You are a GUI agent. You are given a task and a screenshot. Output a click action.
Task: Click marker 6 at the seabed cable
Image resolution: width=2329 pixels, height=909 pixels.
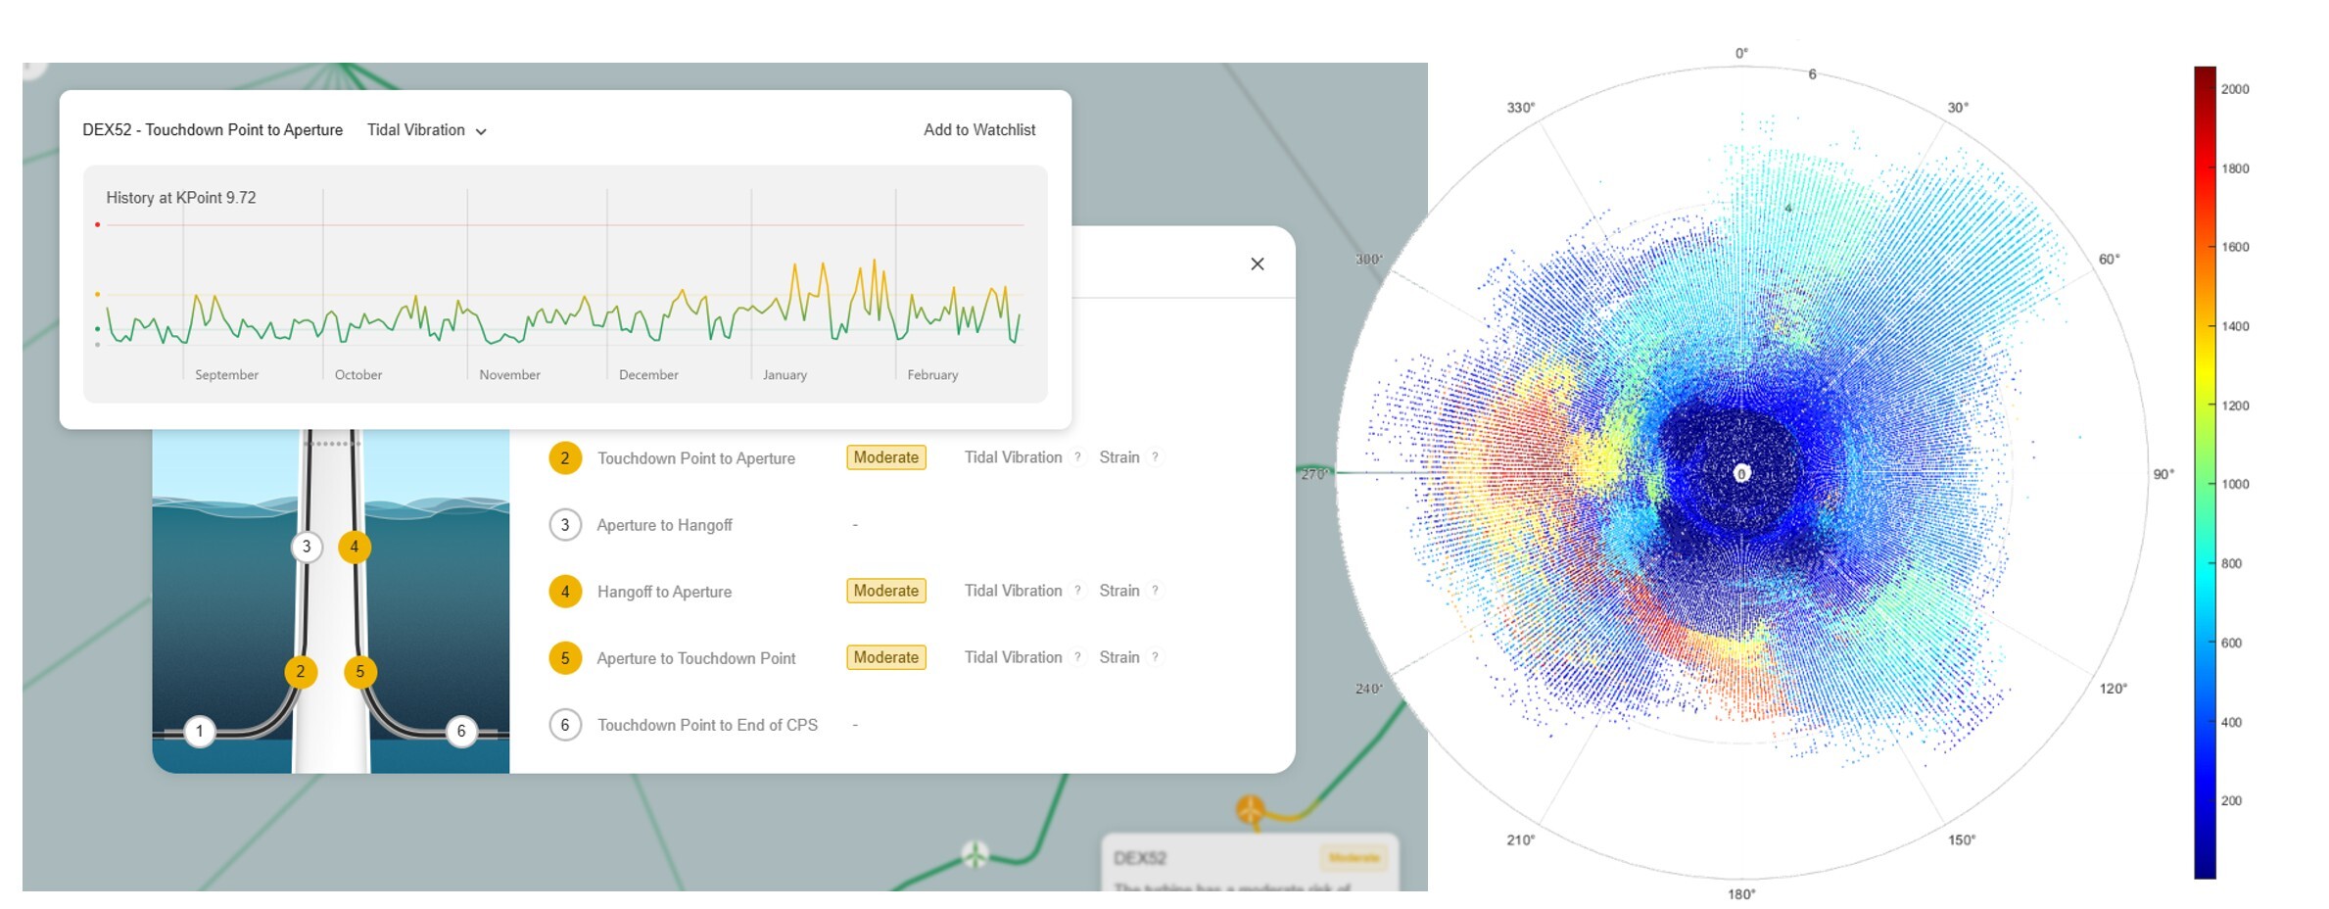pyautogui.click(x=461, y=731)
